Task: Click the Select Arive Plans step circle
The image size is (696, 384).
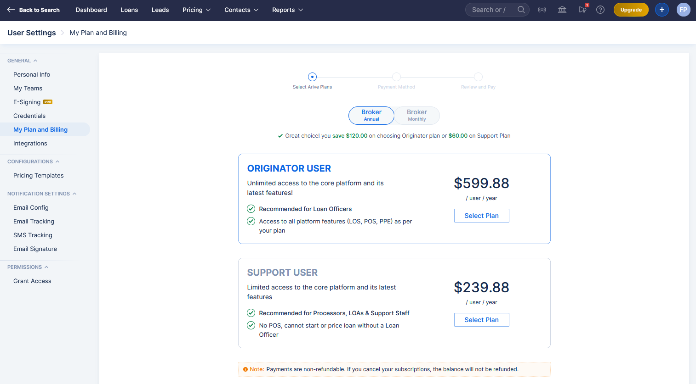Action: click(312, 77)
